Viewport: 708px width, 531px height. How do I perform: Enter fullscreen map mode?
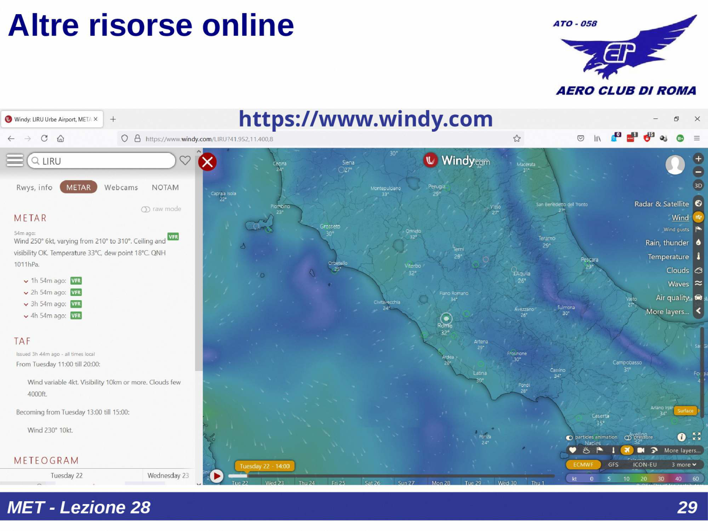point(697,437)
